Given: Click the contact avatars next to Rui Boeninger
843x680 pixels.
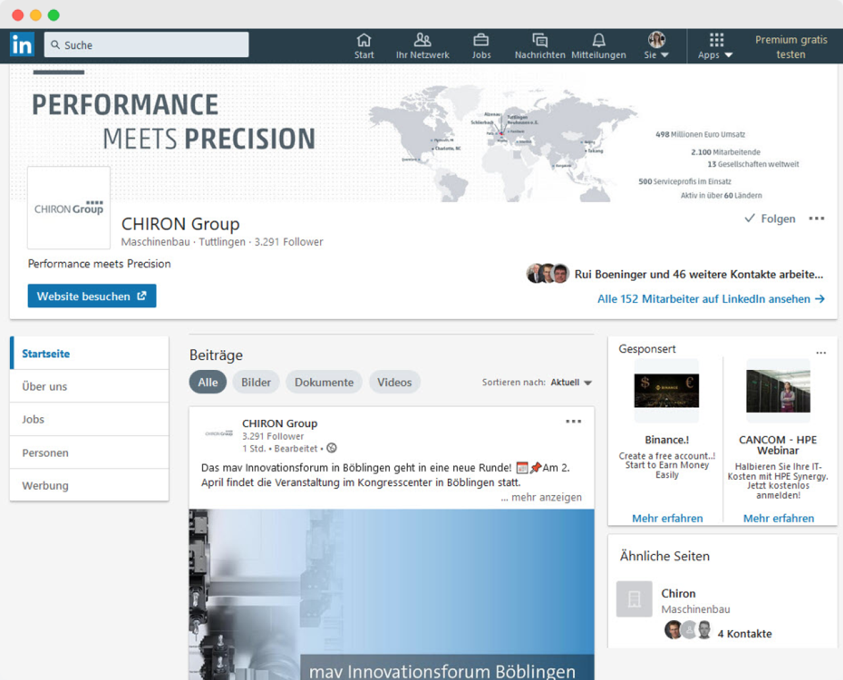Looking at the screenshot, I should [x=547, y=273].
